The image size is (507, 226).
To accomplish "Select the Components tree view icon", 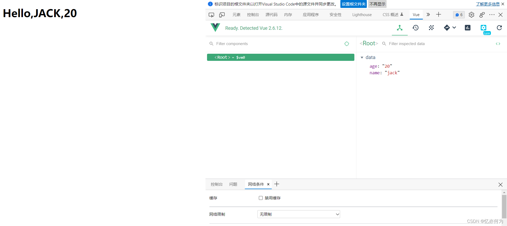I will 400,28.
